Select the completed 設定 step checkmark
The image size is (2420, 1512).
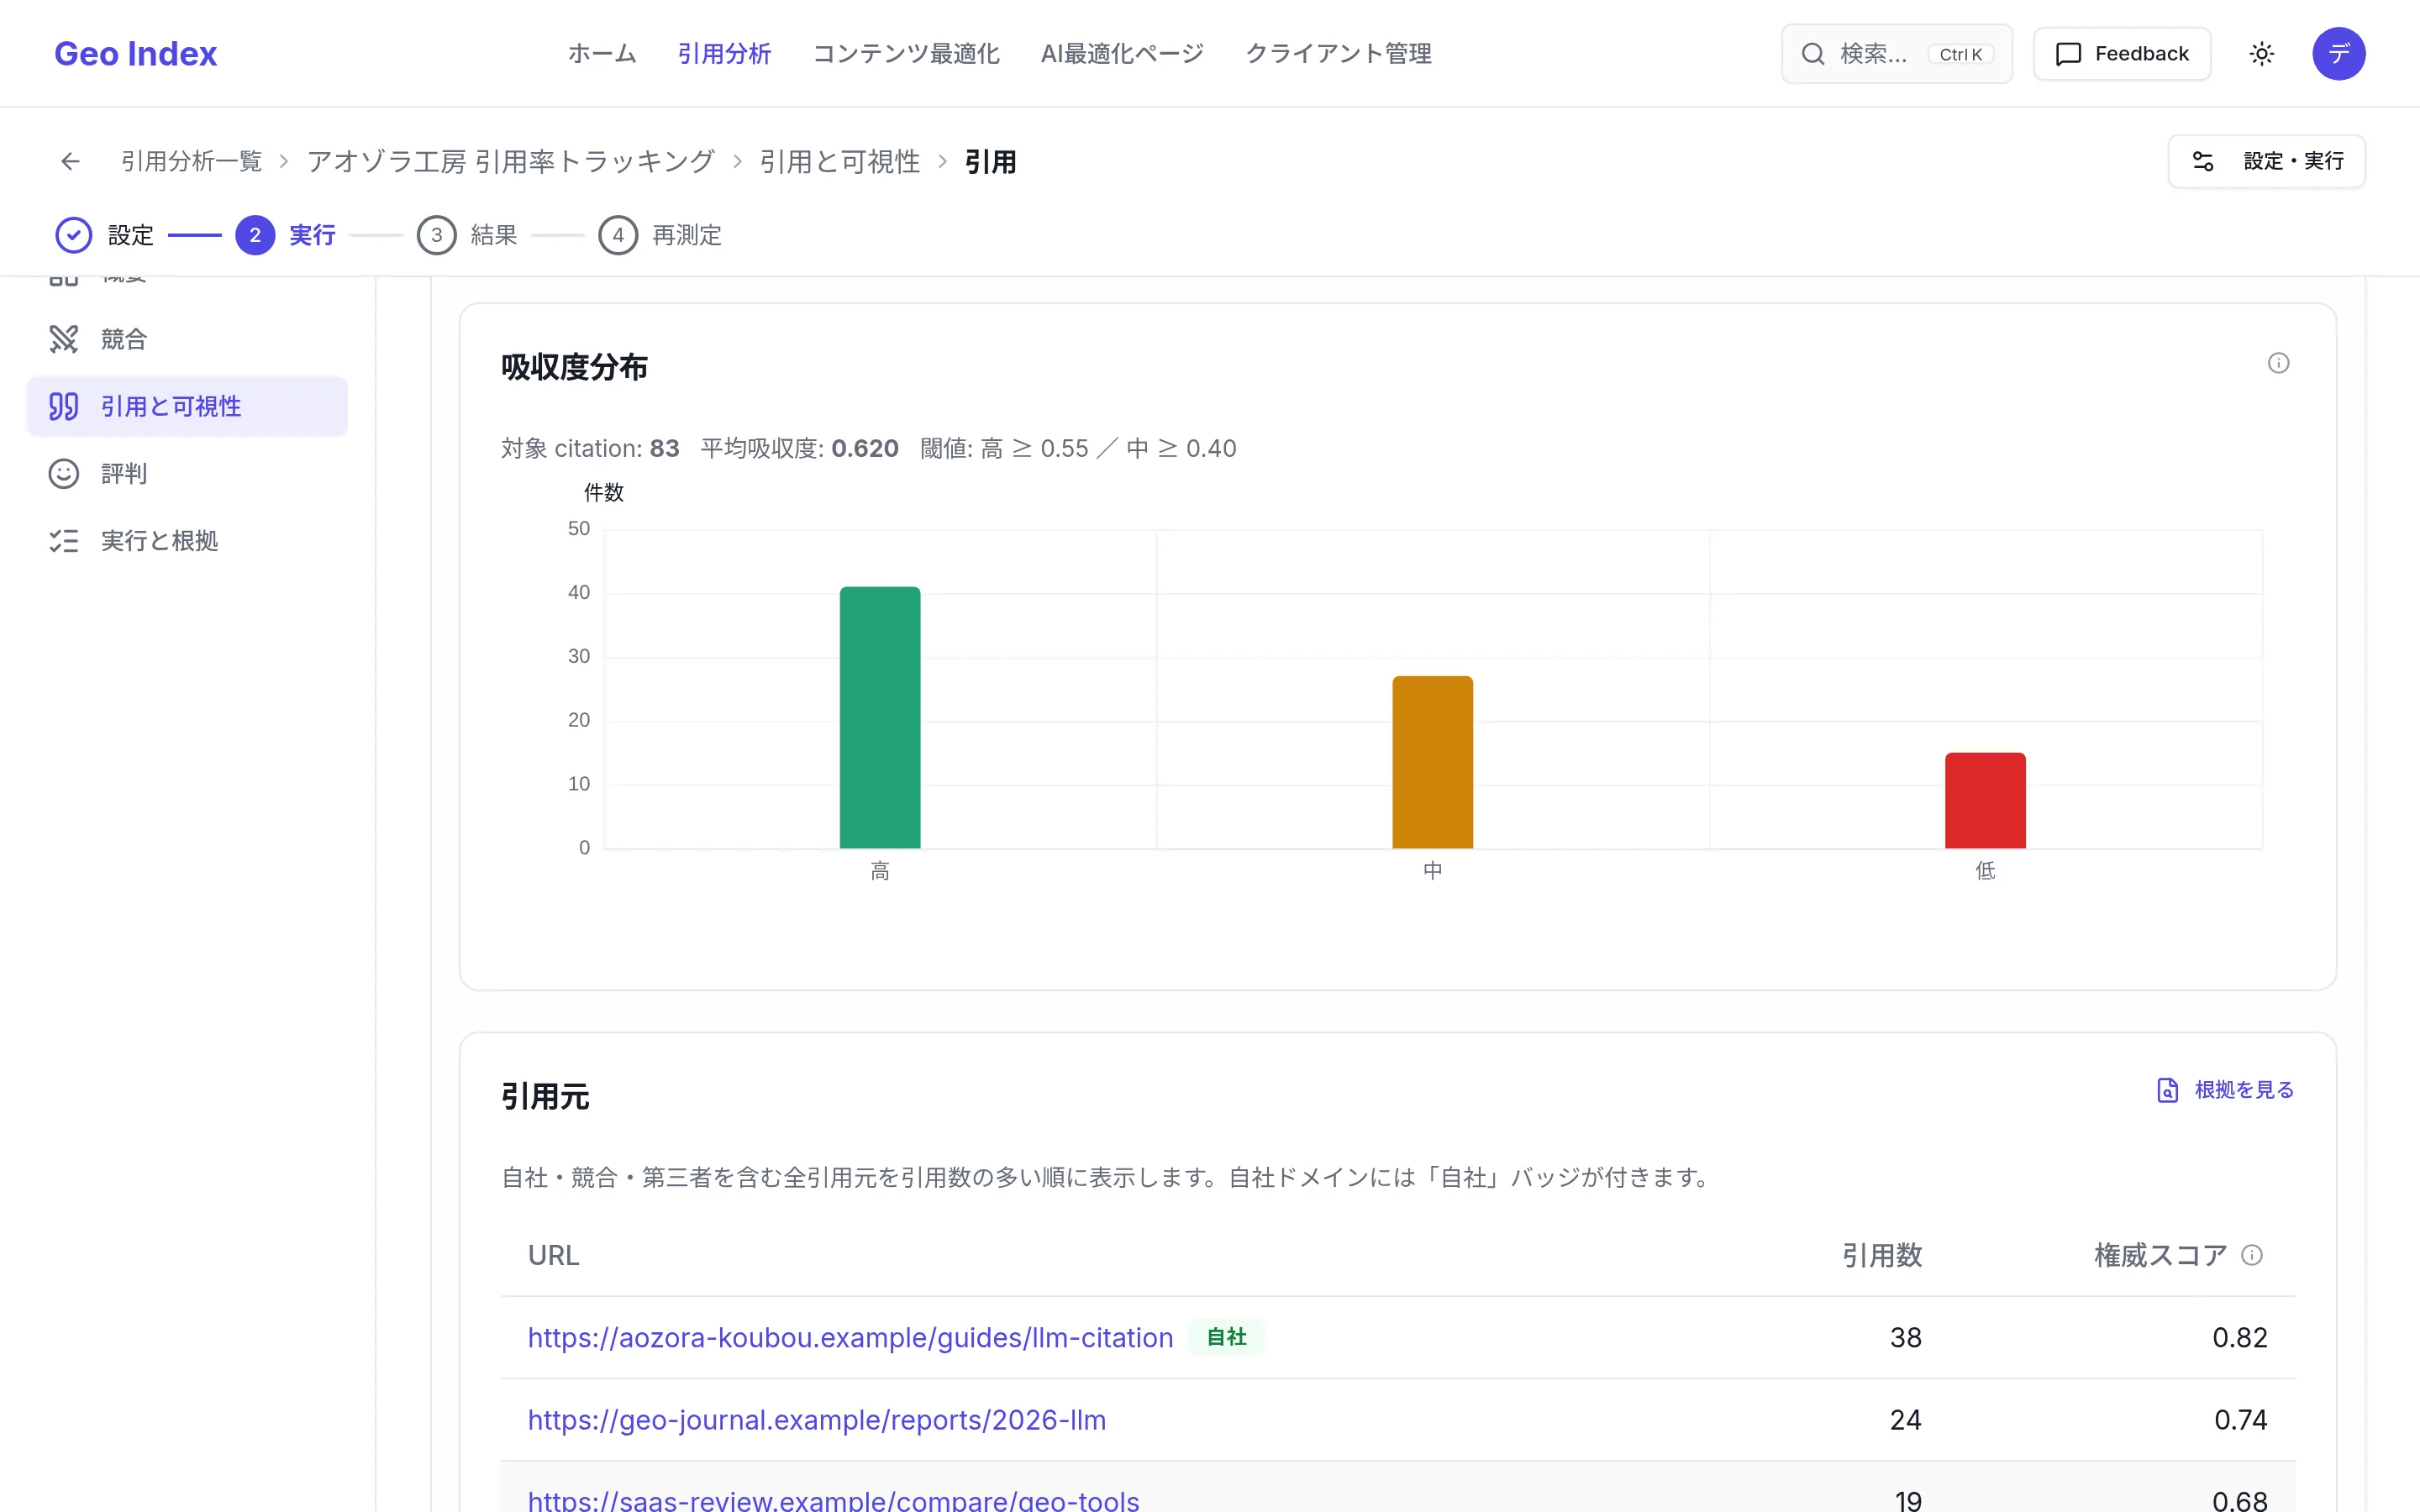pyautogui.click(x=73, y=235)
